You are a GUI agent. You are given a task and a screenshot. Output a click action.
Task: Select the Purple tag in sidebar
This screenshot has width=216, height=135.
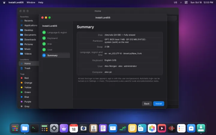click(28, 102)
